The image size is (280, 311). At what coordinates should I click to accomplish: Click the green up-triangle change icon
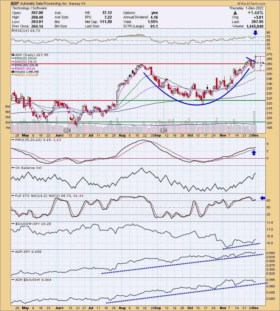click(x=235, y=13)
